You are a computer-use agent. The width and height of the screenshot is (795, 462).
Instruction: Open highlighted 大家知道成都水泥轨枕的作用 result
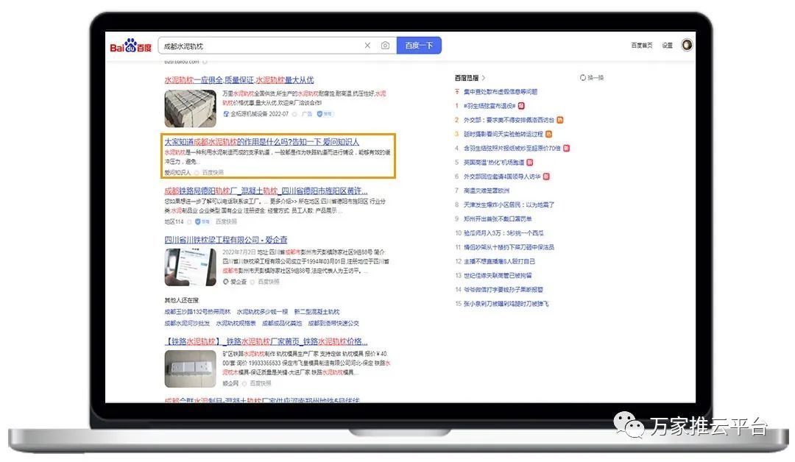coord(261,141)
